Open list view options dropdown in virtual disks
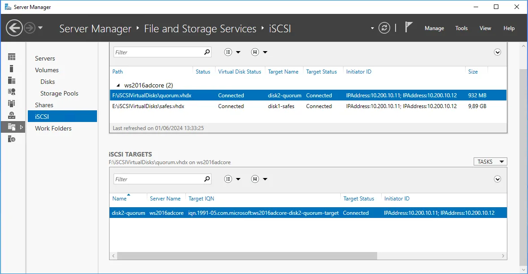Image resolution: width=528 pixels, height=274 pixels. coord(232,52)
